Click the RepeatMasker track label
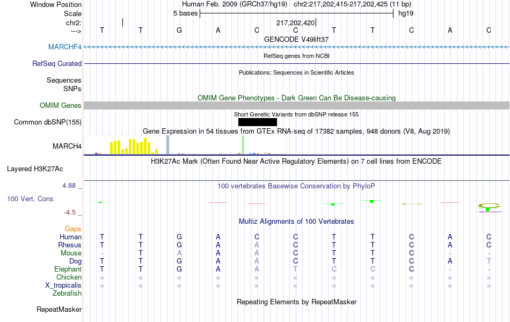The height and width of the screenshot is (322, 510). (59, 309)
